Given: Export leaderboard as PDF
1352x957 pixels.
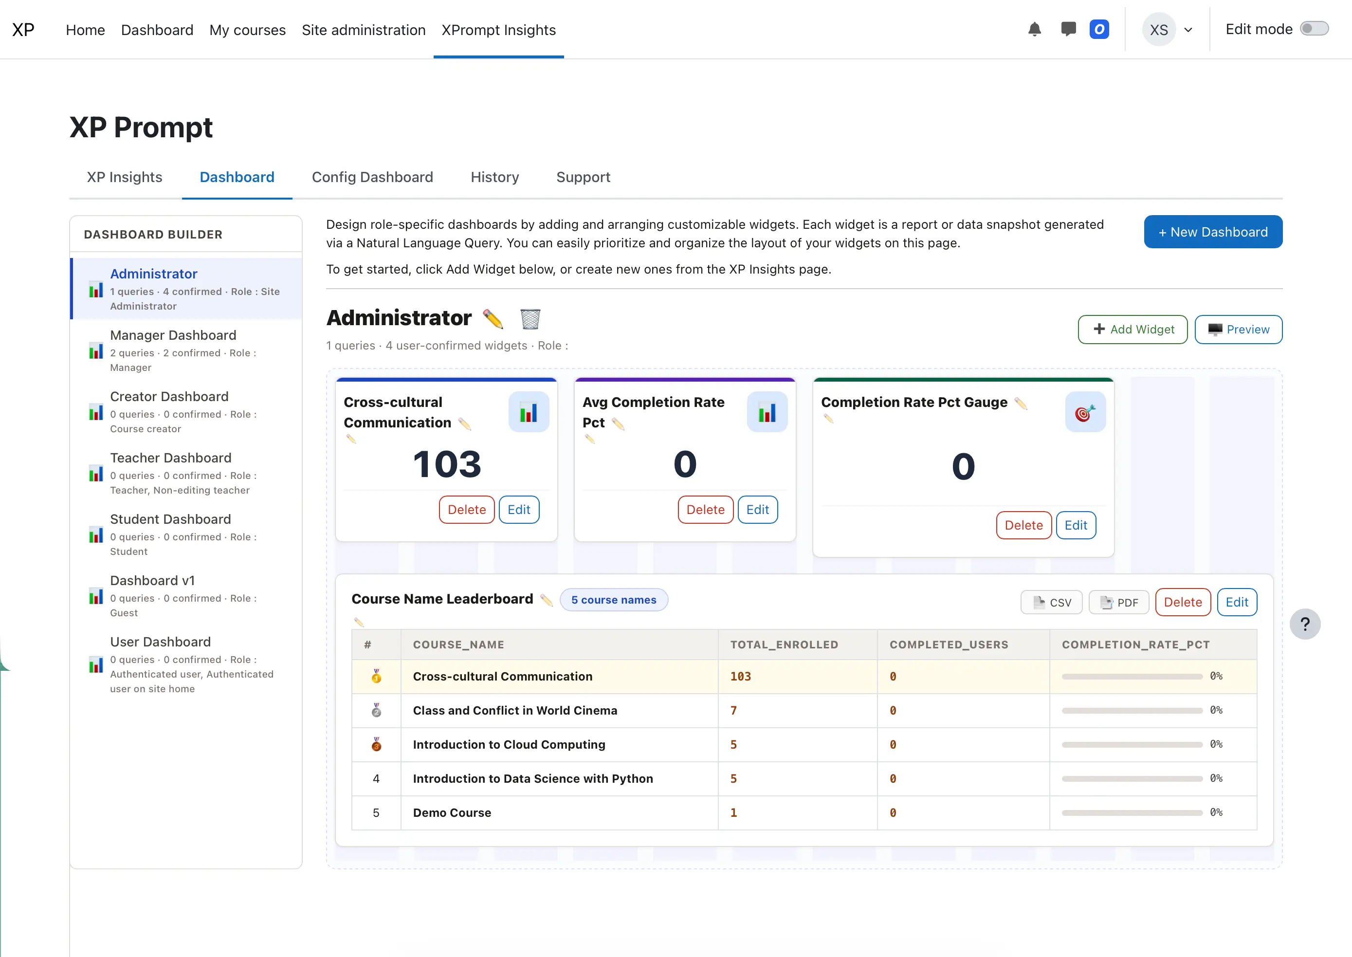Looking at the screenshot, I should coord(1119,602).
